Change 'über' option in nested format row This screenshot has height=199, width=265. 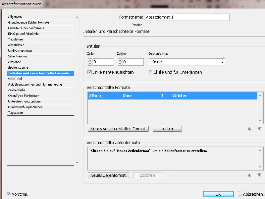[127, 96]
